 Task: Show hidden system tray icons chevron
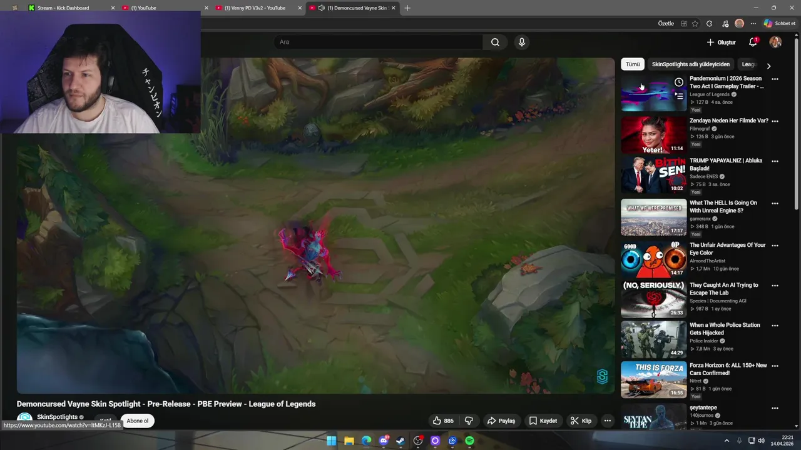point(727,441)
